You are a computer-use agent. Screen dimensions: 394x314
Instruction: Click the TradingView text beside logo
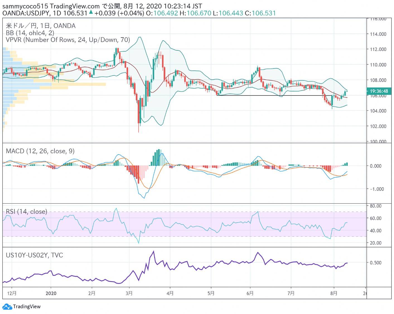click(27, 307)
